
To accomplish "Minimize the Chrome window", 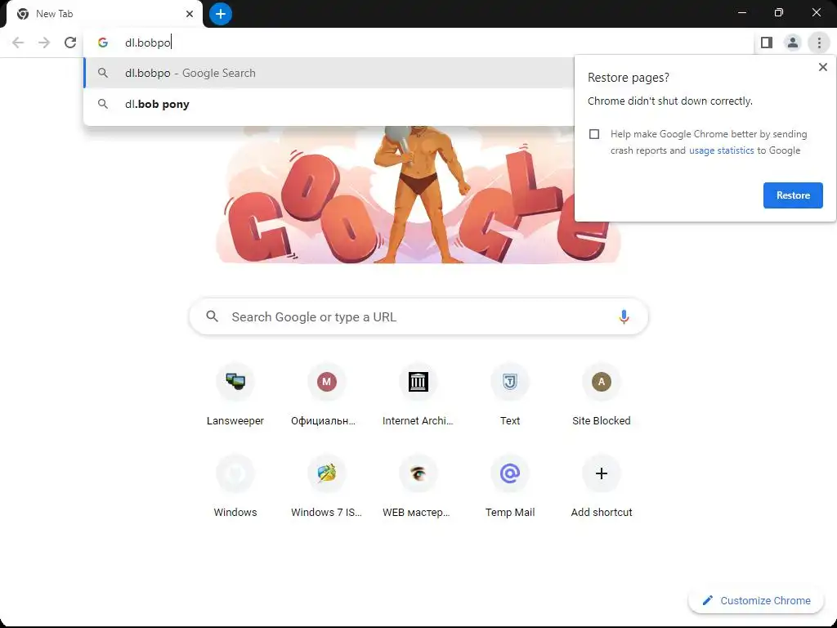I will tap(742, 13).
